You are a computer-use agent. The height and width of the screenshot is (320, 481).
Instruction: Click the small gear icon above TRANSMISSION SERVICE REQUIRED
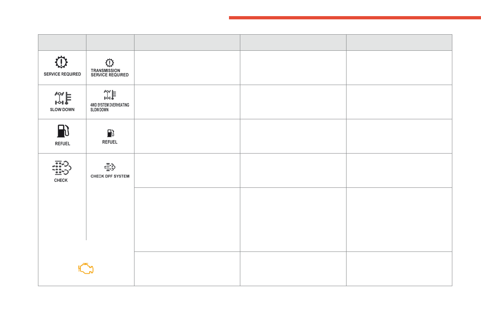click(109, 63)
